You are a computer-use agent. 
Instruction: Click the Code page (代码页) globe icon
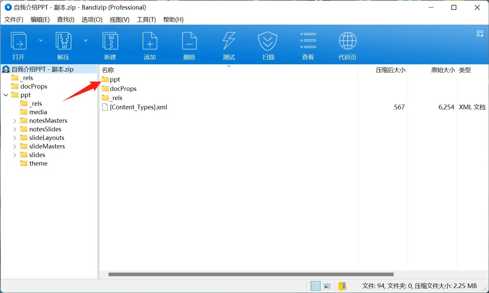pos(348,41)
